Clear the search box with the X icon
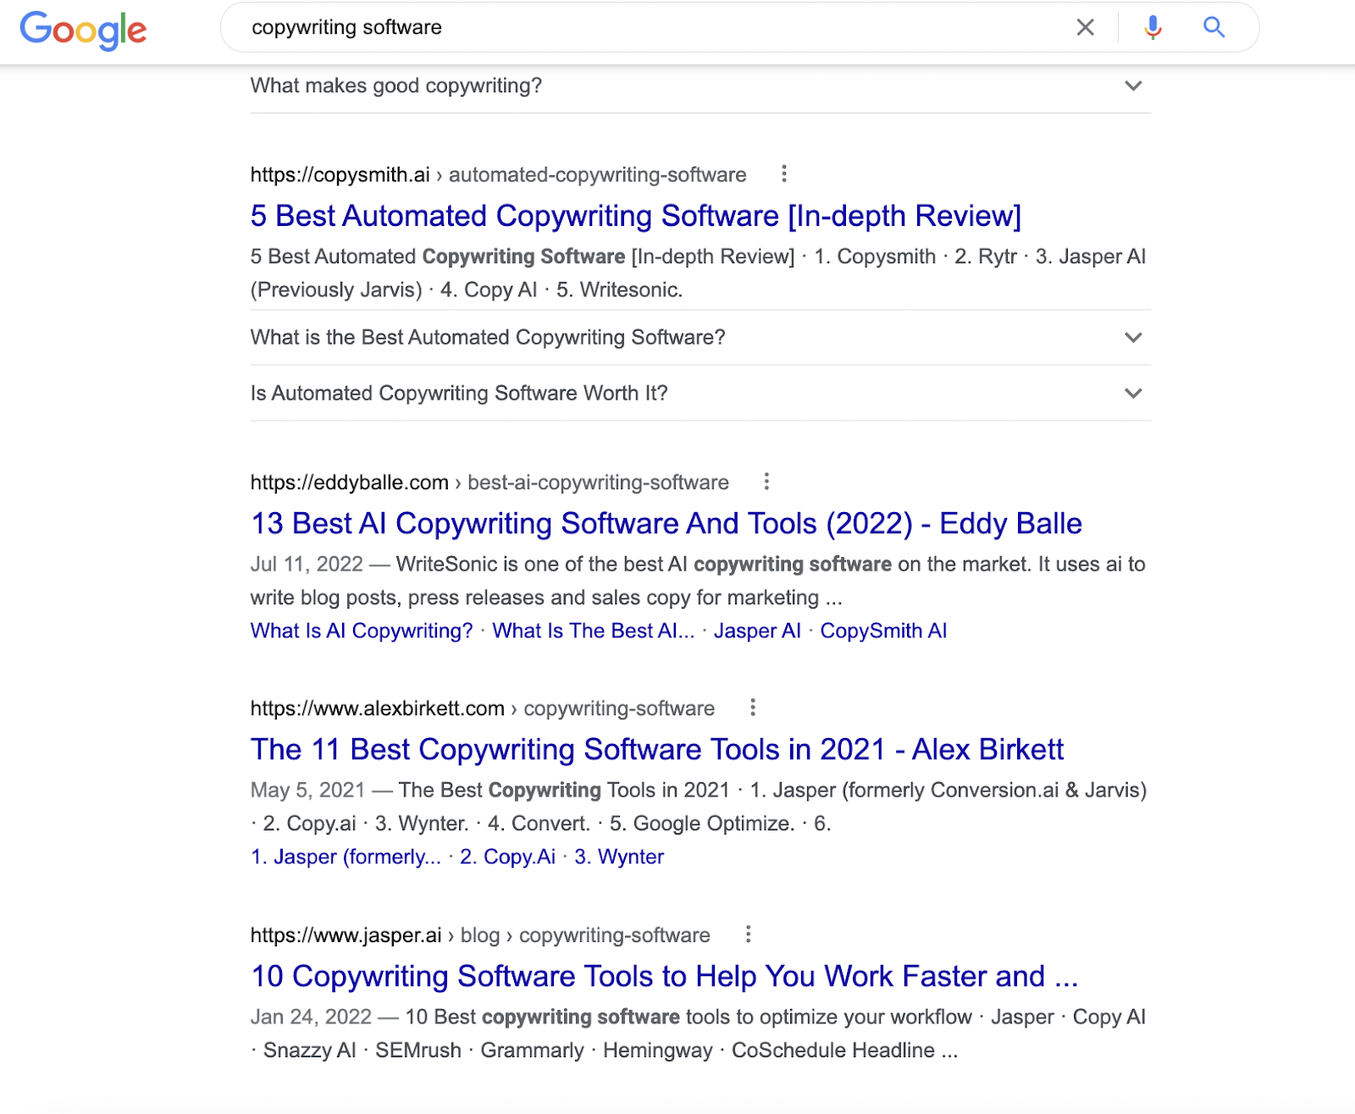The width and height of the screenshot is (1355, 1114). click(x=1085, y=27)
